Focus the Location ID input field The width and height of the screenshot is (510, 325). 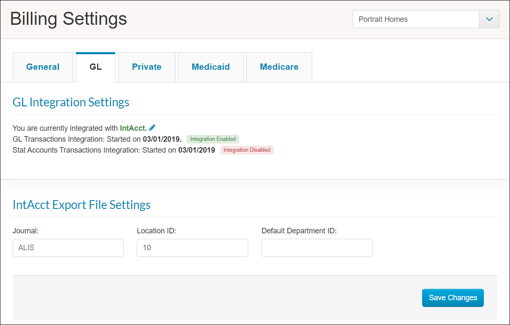pyautogui.click(x=192, y=248)
